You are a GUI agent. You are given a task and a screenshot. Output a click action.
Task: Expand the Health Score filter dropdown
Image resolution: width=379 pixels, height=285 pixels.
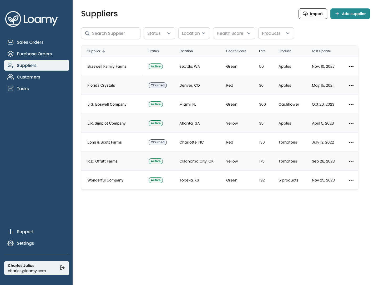234,33
